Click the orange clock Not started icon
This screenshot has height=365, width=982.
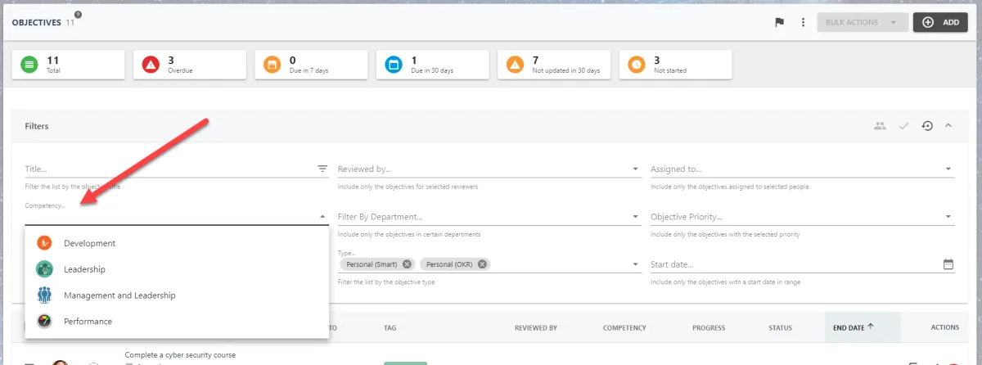coord(636,65)
